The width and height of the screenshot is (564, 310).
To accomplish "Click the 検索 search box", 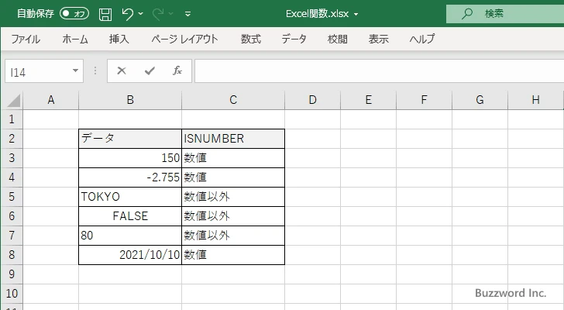I will click(505, 14).
